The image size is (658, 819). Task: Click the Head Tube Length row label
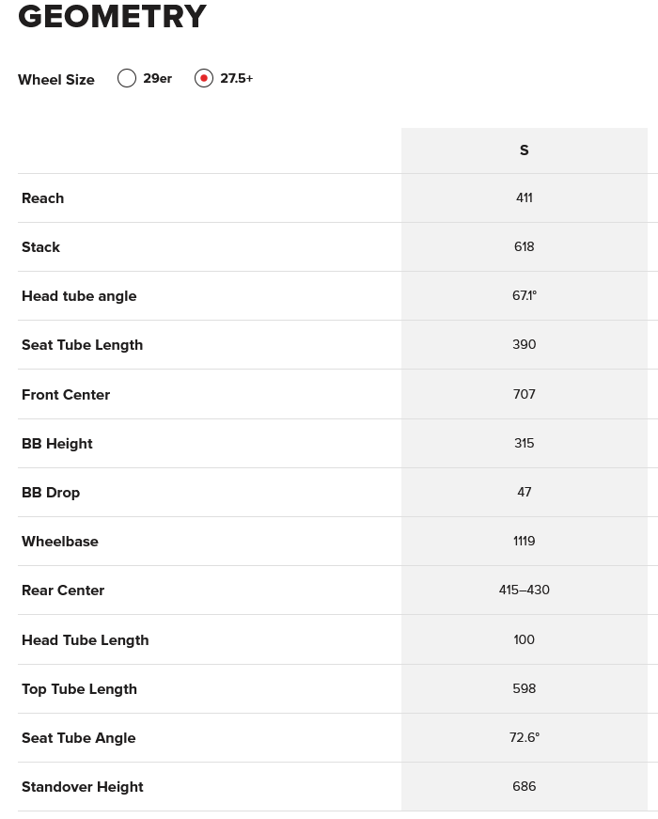click(85, 640)
